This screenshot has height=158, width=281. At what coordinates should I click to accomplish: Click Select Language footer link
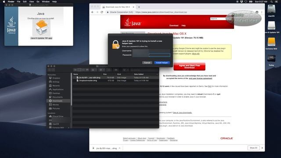[129, 138]
